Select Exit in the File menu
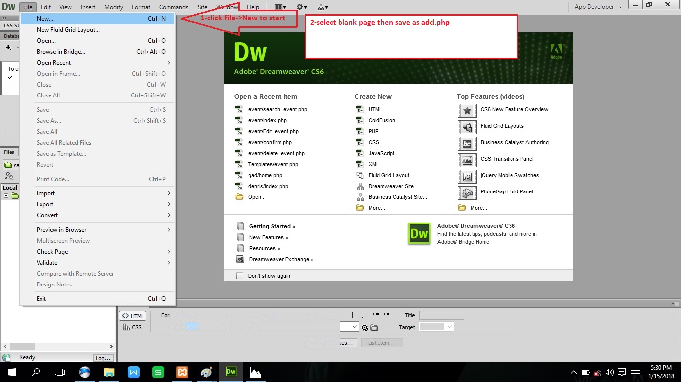The width and height of the screenshot is (681, 382). point(98,299)
